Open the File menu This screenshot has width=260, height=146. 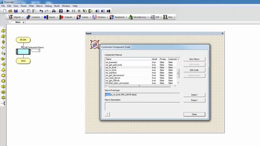[x=3, y=6]
